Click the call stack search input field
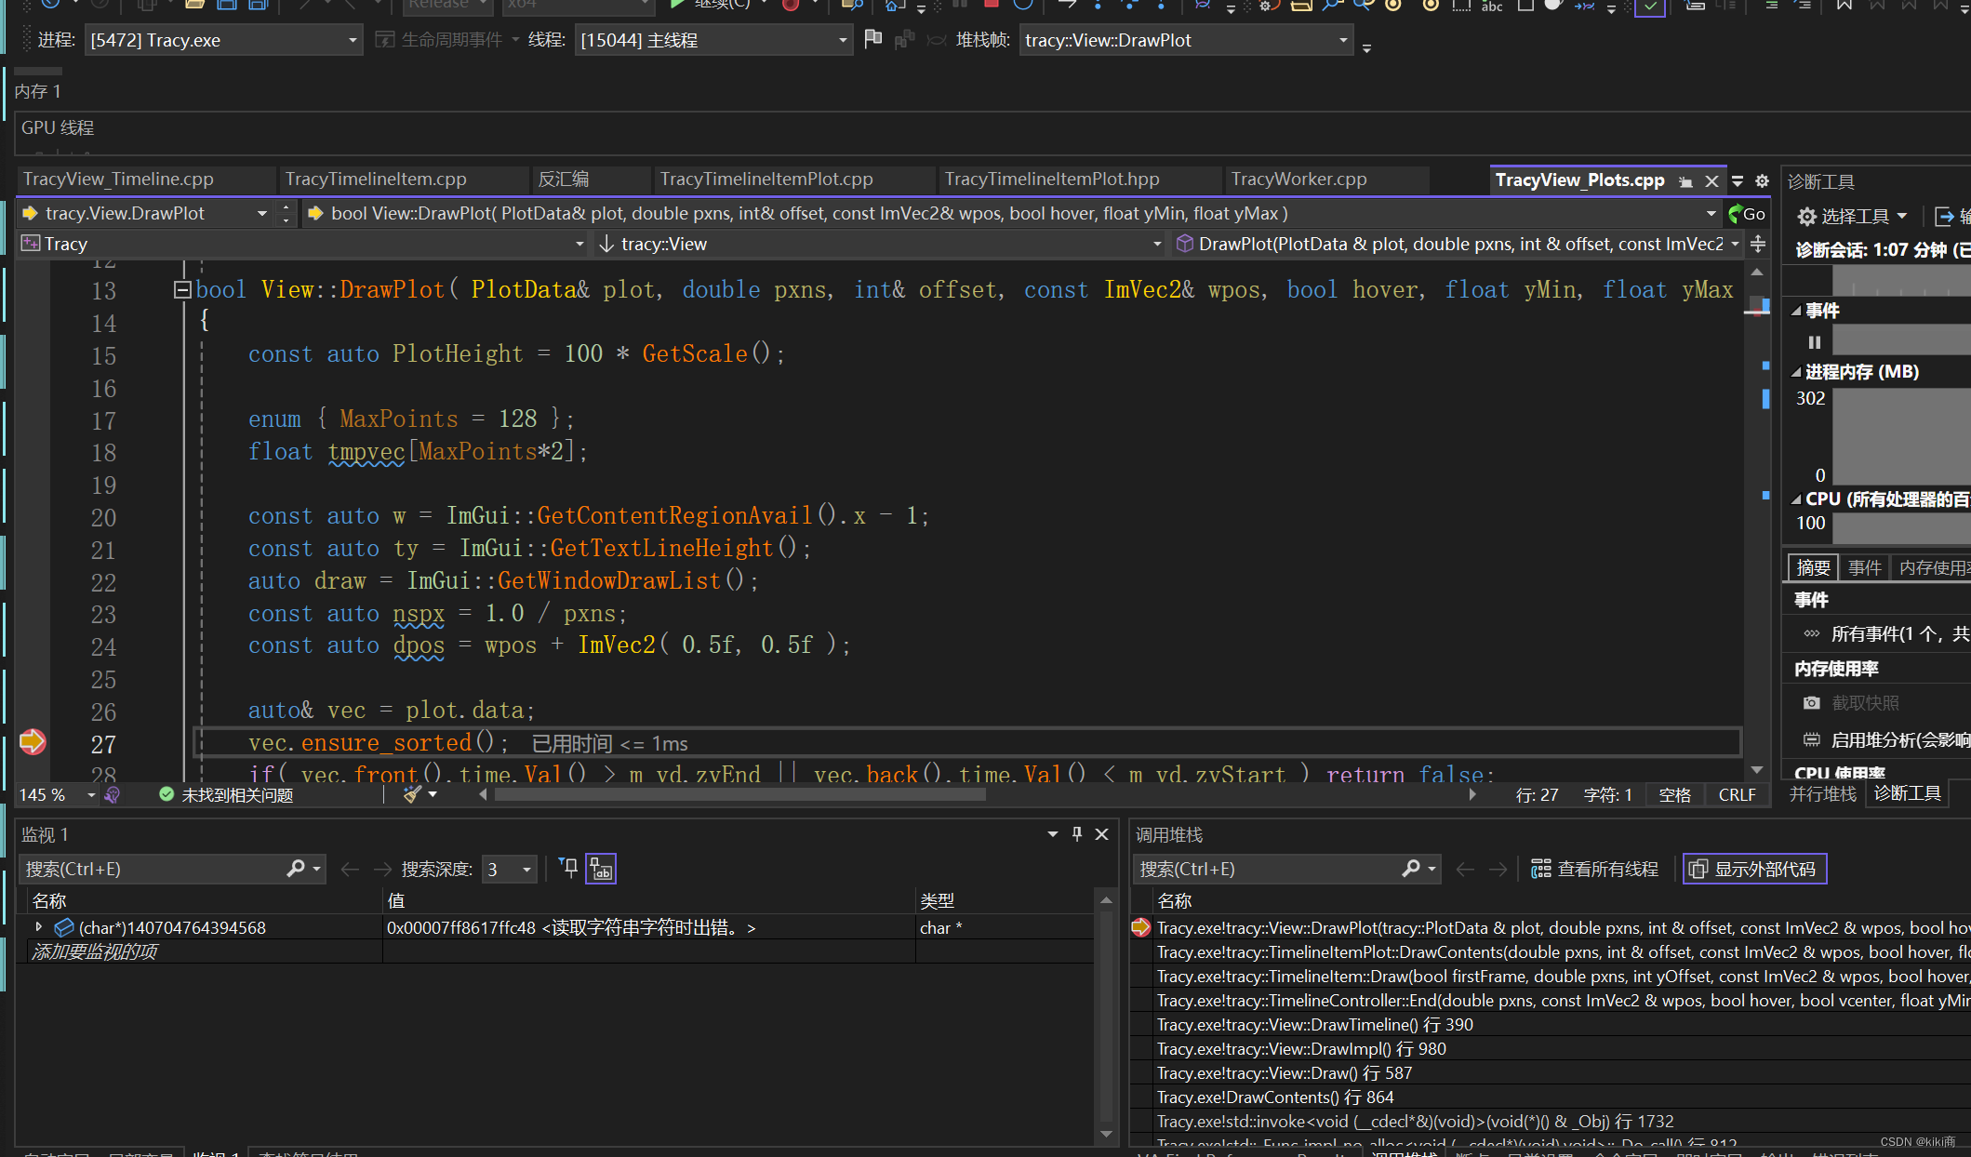Viewport: 1971px width, 1157px height. click(x=1268, y=869)
